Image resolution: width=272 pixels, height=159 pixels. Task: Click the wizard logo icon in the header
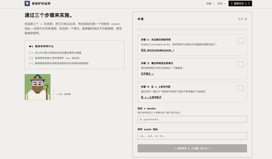pyautogui.click(x=27, y=4)
